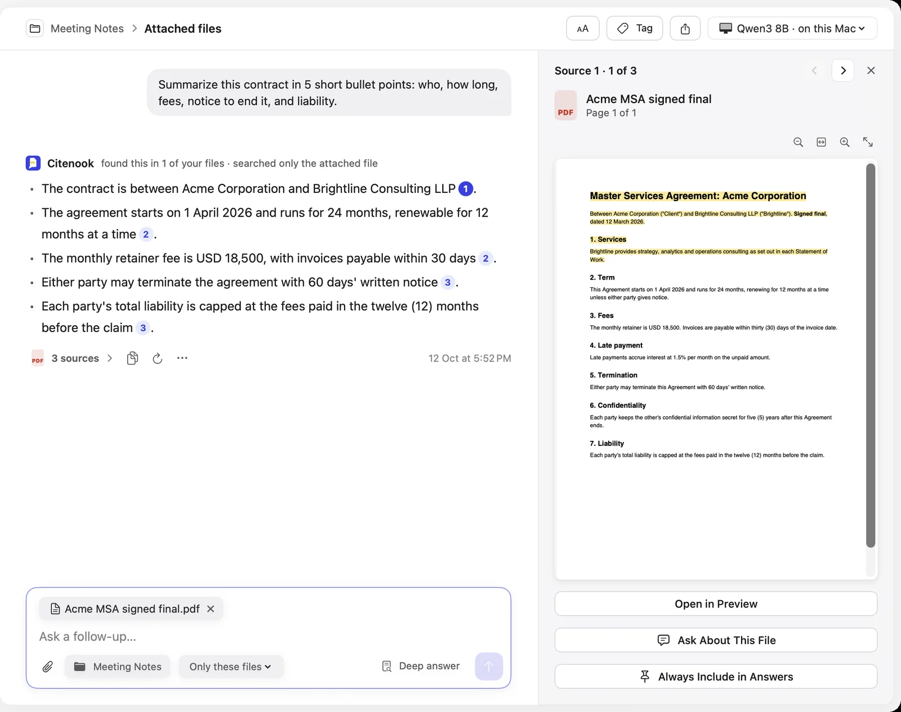Viewport: 901px width, 712px height.
Task: Click citation 2 after 'within 30 days'
Action: 485,259
